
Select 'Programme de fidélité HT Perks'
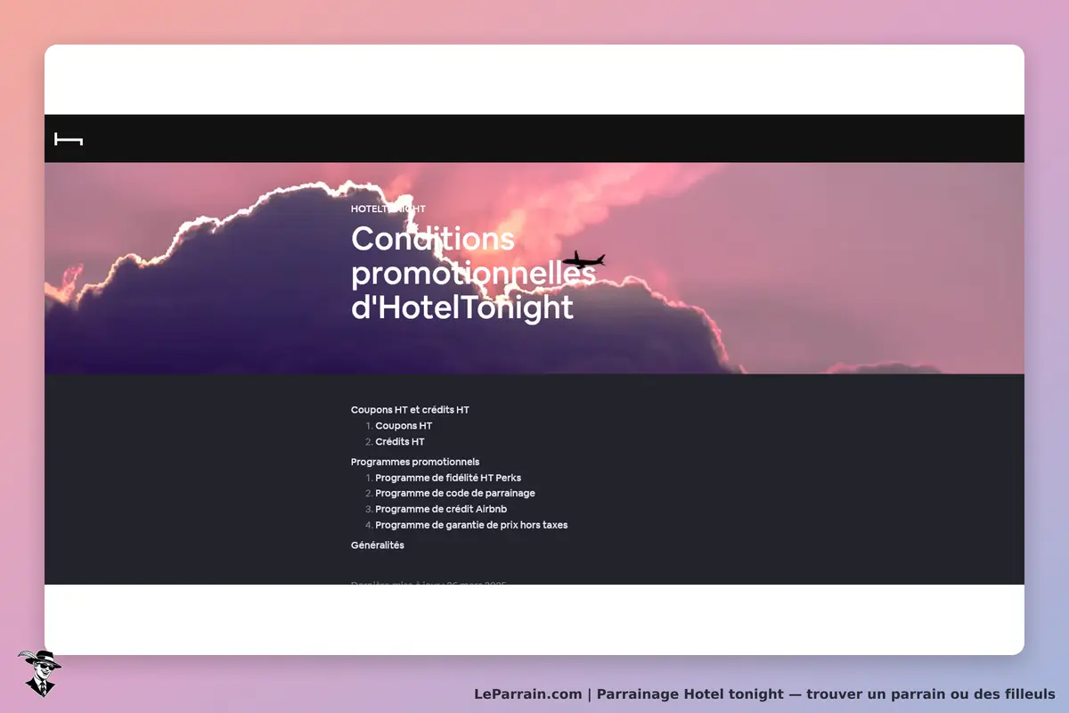[x=448, y=478]
